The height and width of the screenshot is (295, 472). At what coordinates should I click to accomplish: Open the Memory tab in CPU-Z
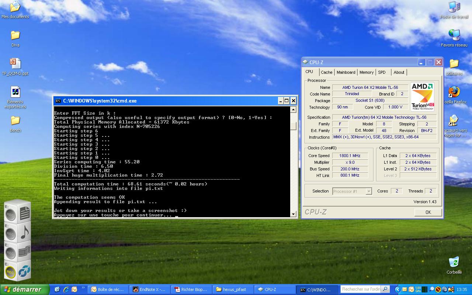pos(367,72)
